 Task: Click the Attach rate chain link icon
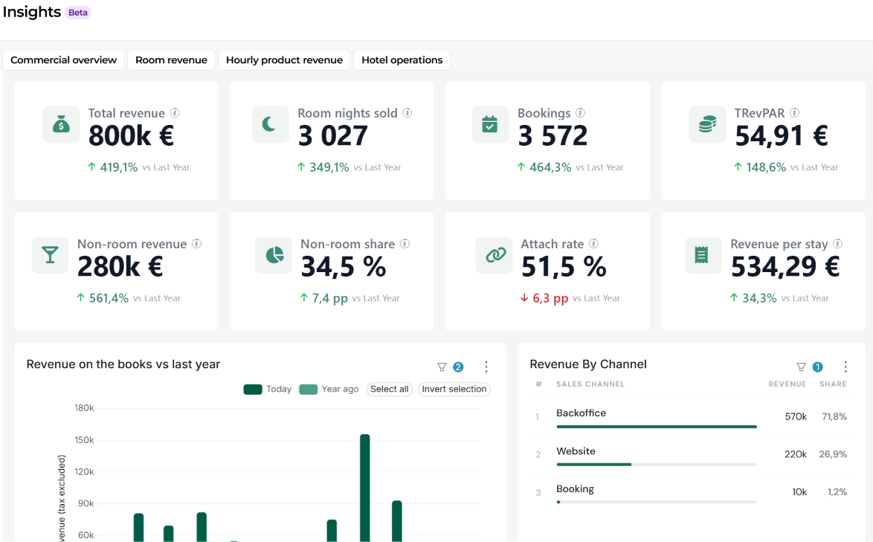pos(494,256)
